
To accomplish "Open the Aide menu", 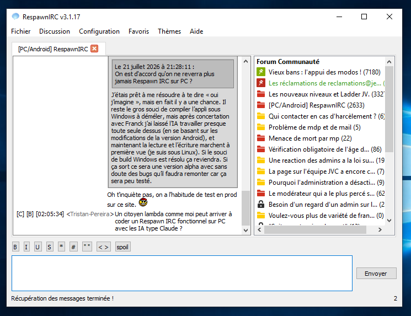I will tap(196, 31).
